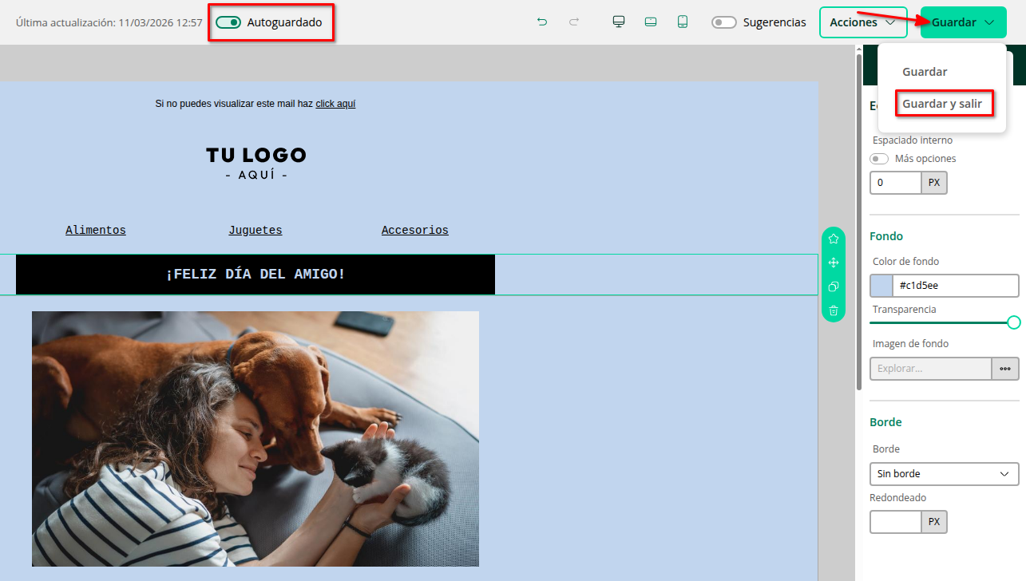Switch to desktop preview mode
This screenshot has height=581, width=1026.
(618, 22)
